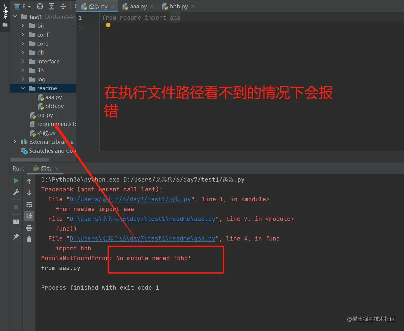
Task: Collapse the readme folder
Action: point(23,88)
